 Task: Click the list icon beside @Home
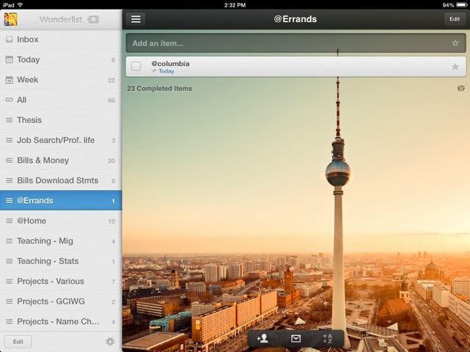[10, 221]
